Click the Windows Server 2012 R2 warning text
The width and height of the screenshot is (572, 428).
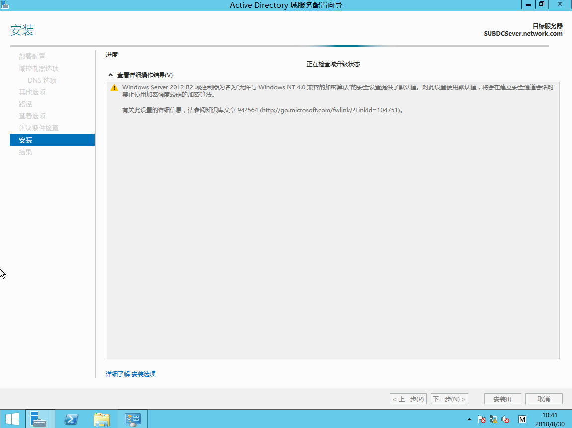tap(338, 91)
